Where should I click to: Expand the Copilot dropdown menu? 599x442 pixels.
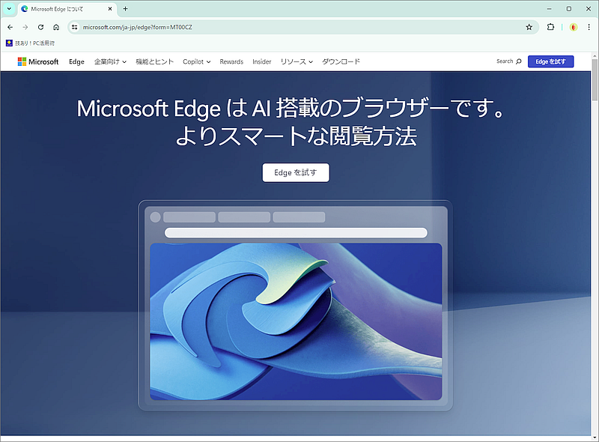pyautogui.click(x=196, y=61)
